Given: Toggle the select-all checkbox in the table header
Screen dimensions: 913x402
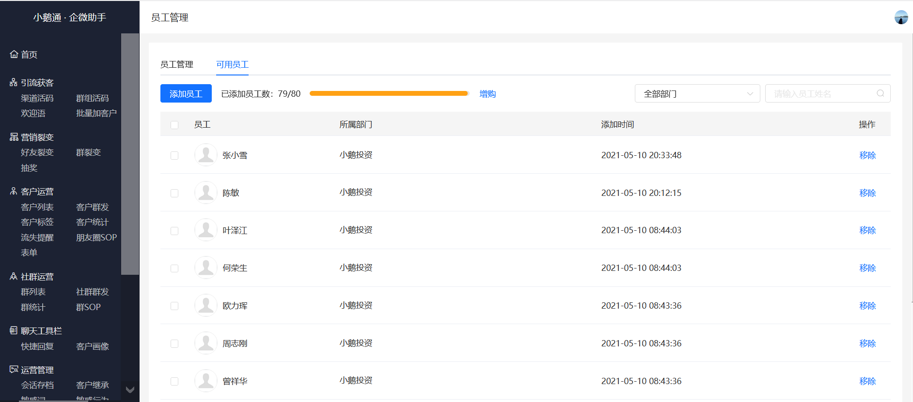Looking at the screenshot, I should 174,125.
